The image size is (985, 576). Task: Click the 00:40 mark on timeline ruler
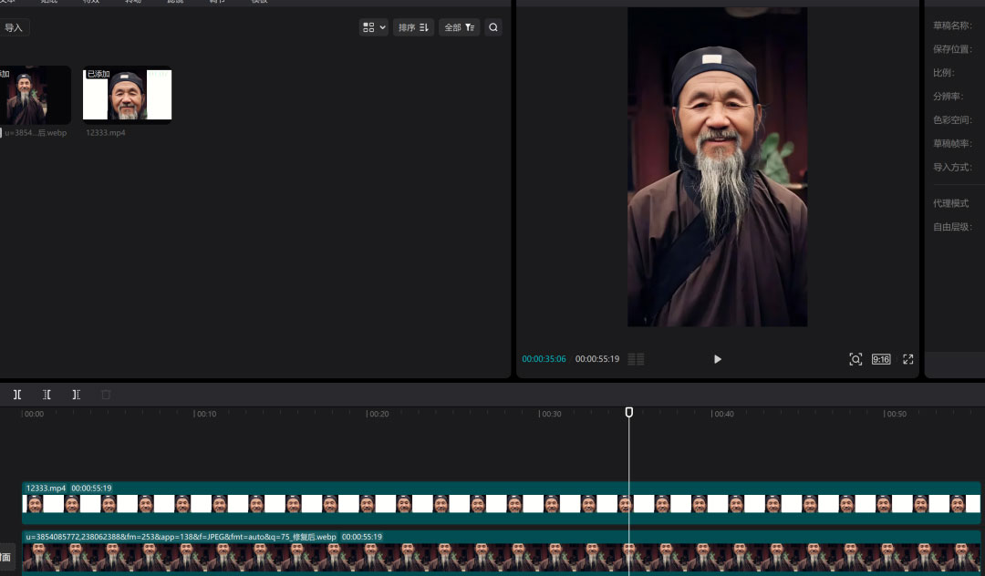click(722, 414)
